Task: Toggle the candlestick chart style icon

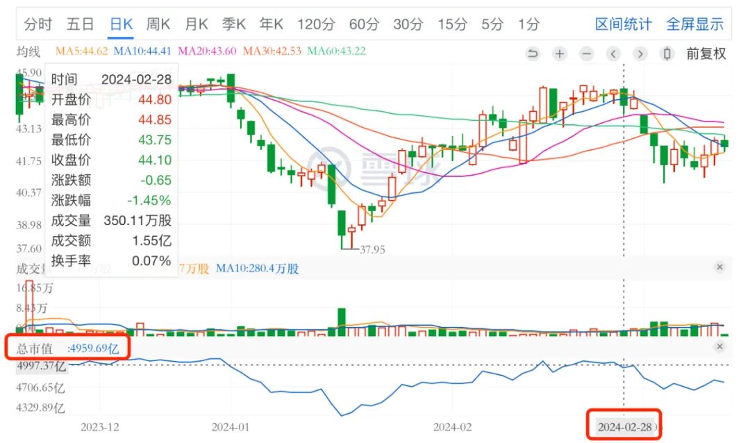Action: coord(667,53)
